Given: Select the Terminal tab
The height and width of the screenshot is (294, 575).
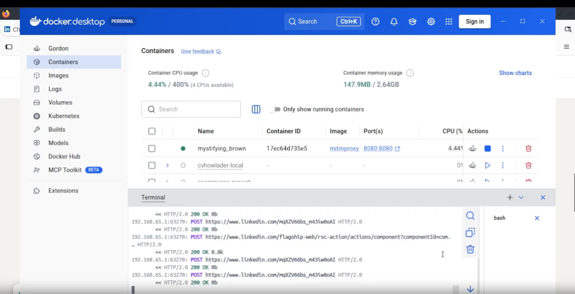Looking at the screenshot, I should [x=153, y=197].
